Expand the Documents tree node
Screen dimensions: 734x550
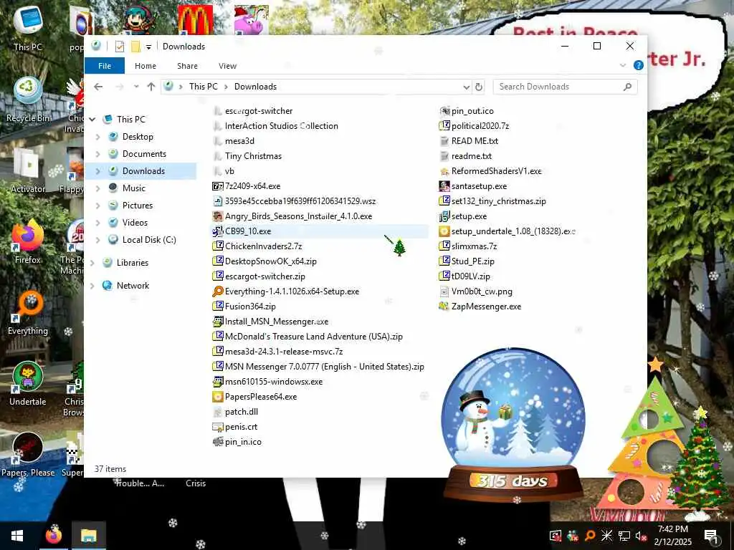pos(97,154)
